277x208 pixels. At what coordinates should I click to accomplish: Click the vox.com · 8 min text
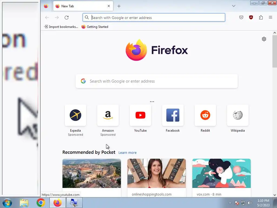pyautogui.click(x=209, y=194)
